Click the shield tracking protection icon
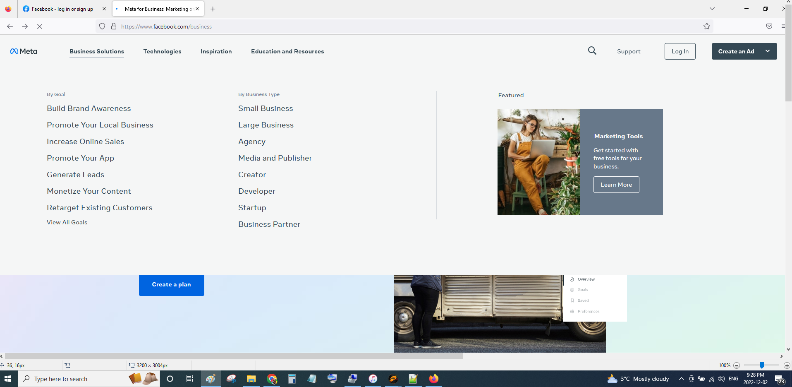This screenshot has height=387, width=792. [x=102, y=26]
